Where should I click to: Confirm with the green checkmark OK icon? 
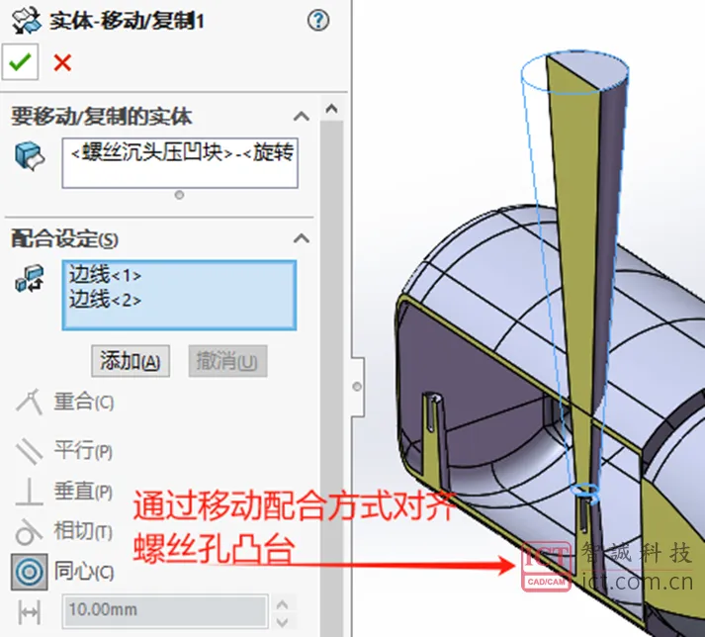(x=20, y=62)
